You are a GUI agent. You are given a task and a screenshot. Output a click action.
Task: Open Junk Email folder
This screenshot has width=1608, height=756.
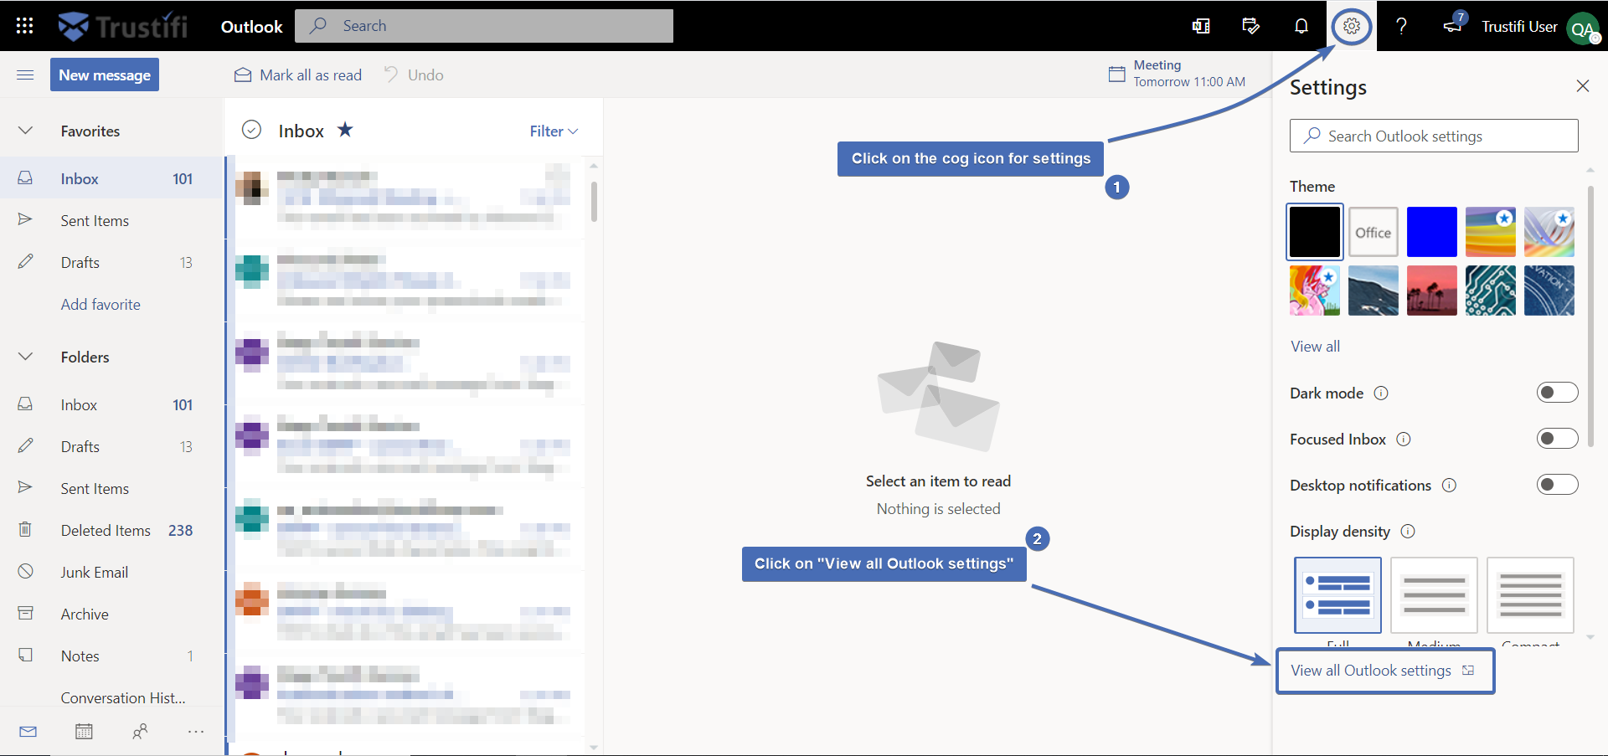[112, 572]
